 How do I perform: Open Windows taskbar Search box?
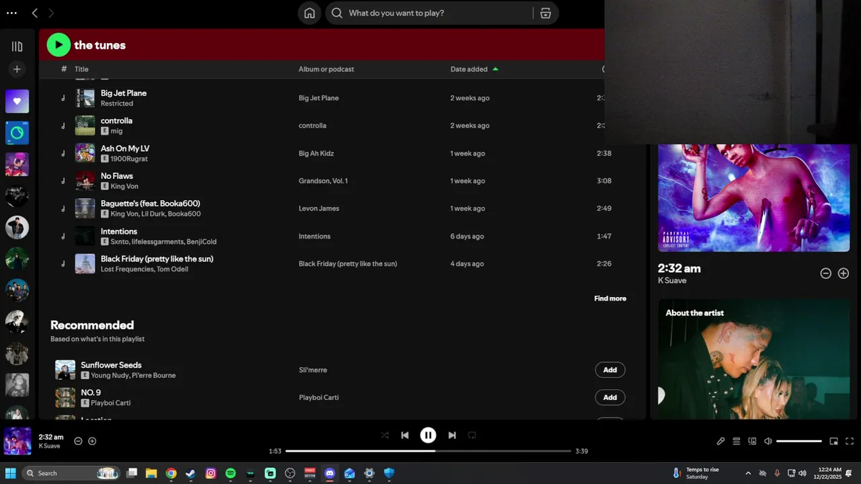pyautogui.click(x=71, y=473)
